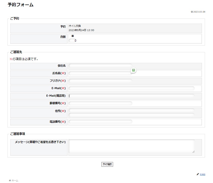Click the home icon in footer
This screenshot has width=213, height=183.
tap(10, 180)
